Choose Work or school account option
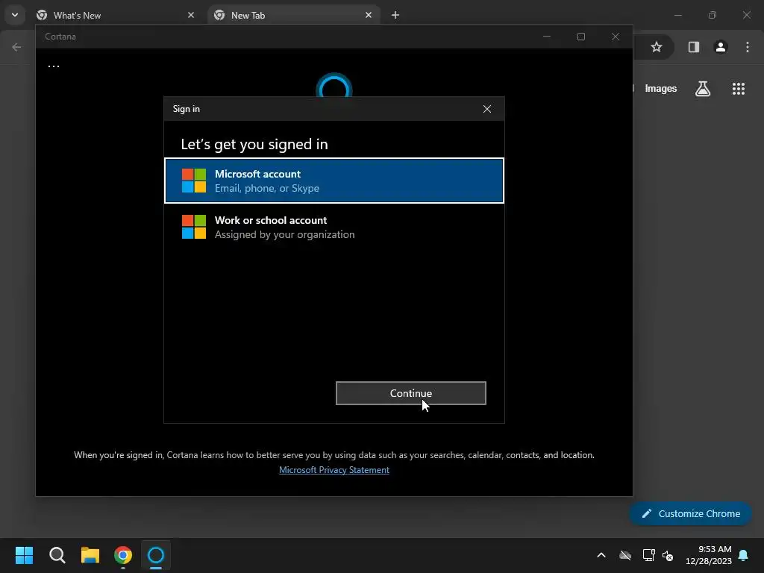 pos(334,227)
